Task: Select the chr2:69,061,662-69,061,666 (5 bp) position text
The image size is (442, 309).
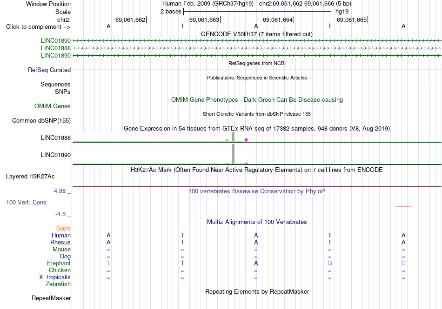Action: pos(305,4)
